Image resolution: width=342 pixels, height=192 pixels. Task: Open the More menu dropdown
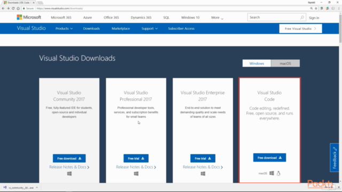[217, 18]
